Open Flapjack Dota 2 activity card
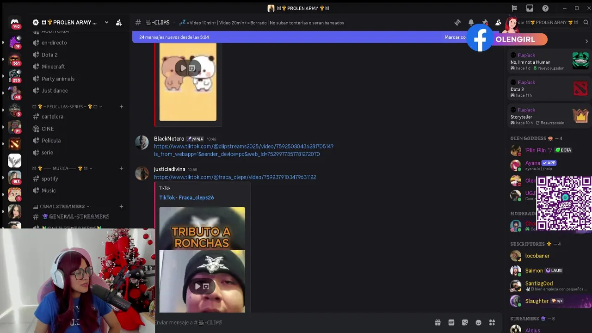 pos(549,89)
